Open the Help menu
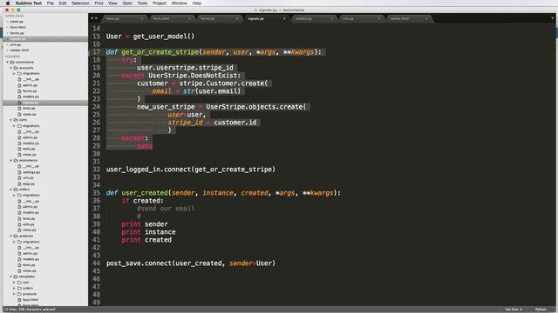 [197, 3]
